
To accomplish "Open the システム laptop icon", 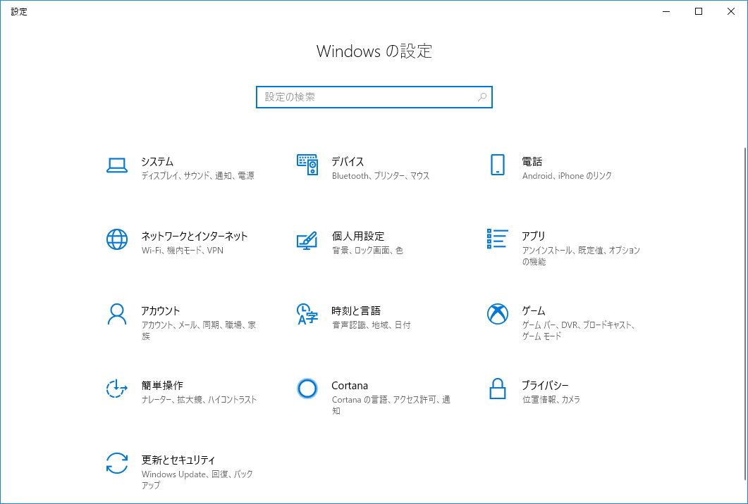I will point(117,165).
